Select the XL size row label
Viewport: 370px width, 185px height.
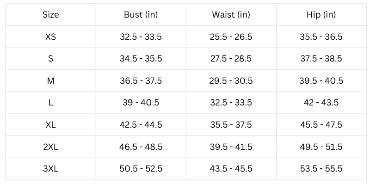pyautogui.click(x=51, y=125)
